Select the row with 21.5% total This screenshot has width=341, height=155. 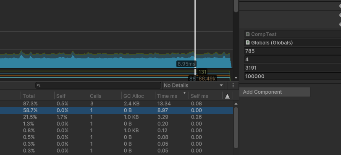[x=117, y=117]
